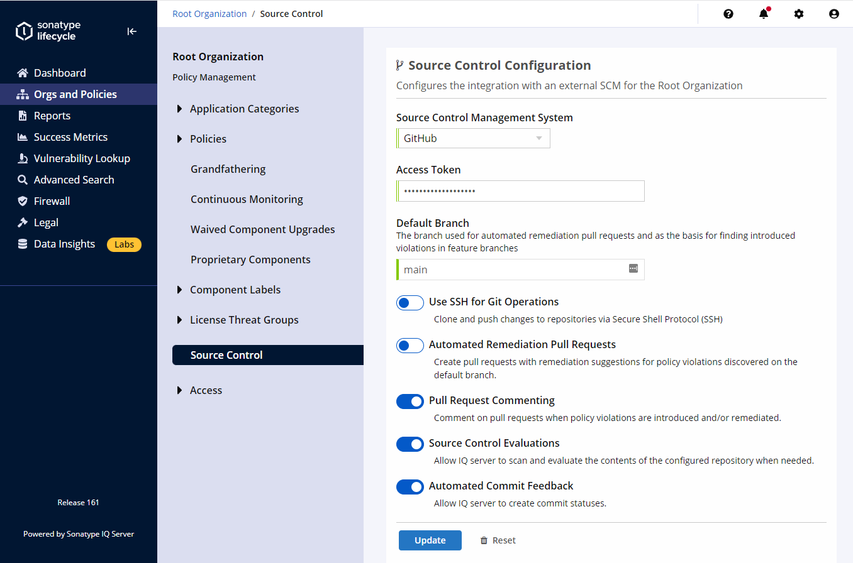This screenshot has height=563, width=853.
Task: Open system preferences gear icon
Action: pyautogui.click(x=799, y=14)
